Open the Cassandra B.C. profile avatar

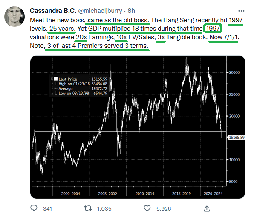[14, 17]
